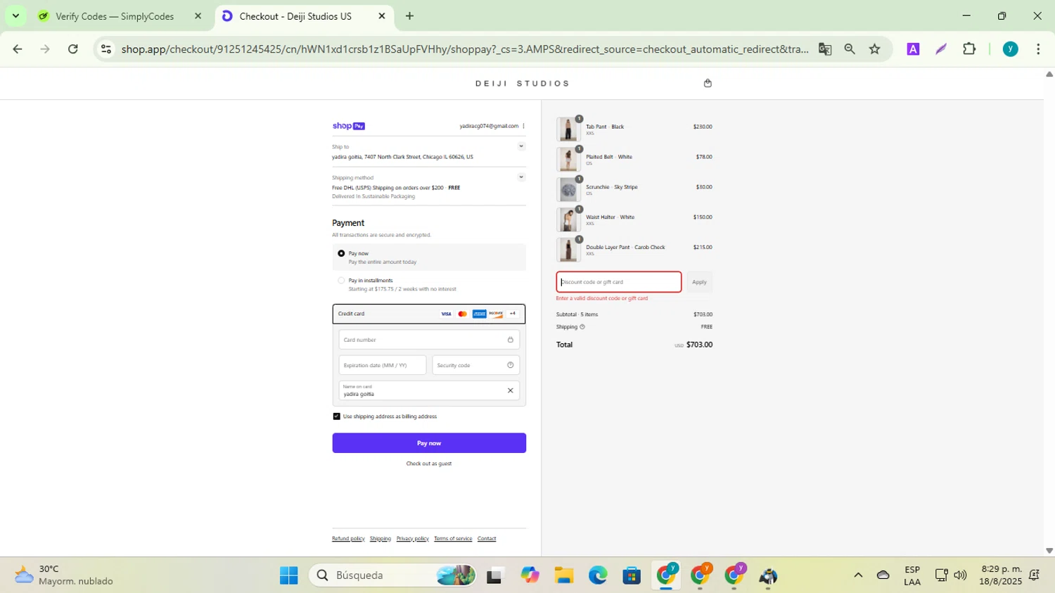This screenshot has height=593, width=1055.
Task: Launch Microsoft Edge from the taskbar
Action: point(598,575)
